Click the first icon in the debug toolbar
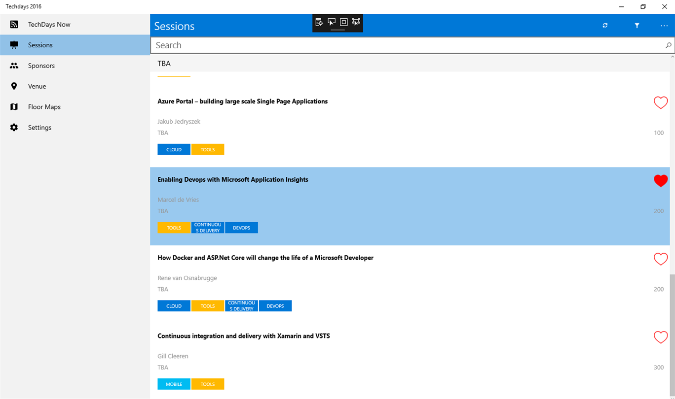The width and height of the screenshot is (675, 399). click(319, 22)
